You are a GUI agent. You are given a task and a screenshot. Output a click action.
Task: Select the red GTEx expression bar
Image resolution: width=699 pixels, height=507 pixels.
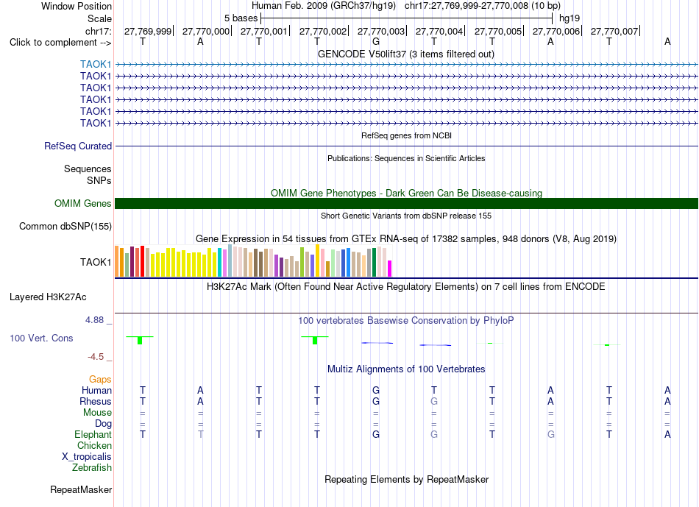[142, 261]
